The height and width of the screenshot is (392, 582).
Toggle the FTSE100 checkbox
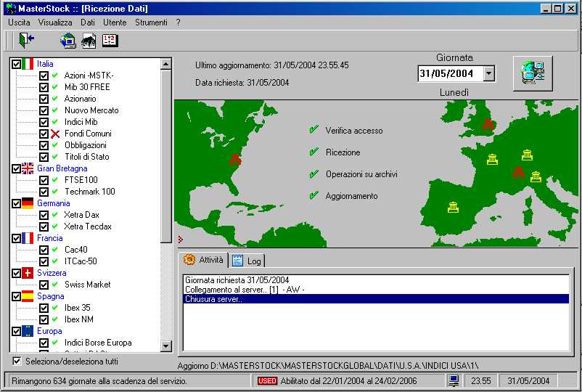coord(44,180)
